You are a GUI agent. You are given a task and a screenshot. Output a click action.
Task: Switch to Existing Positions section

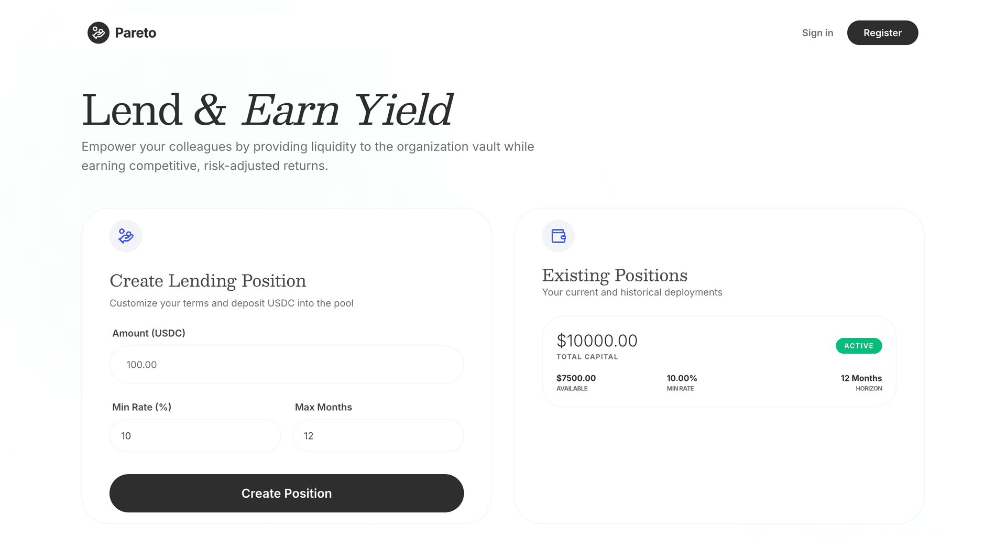coord(615,275)
